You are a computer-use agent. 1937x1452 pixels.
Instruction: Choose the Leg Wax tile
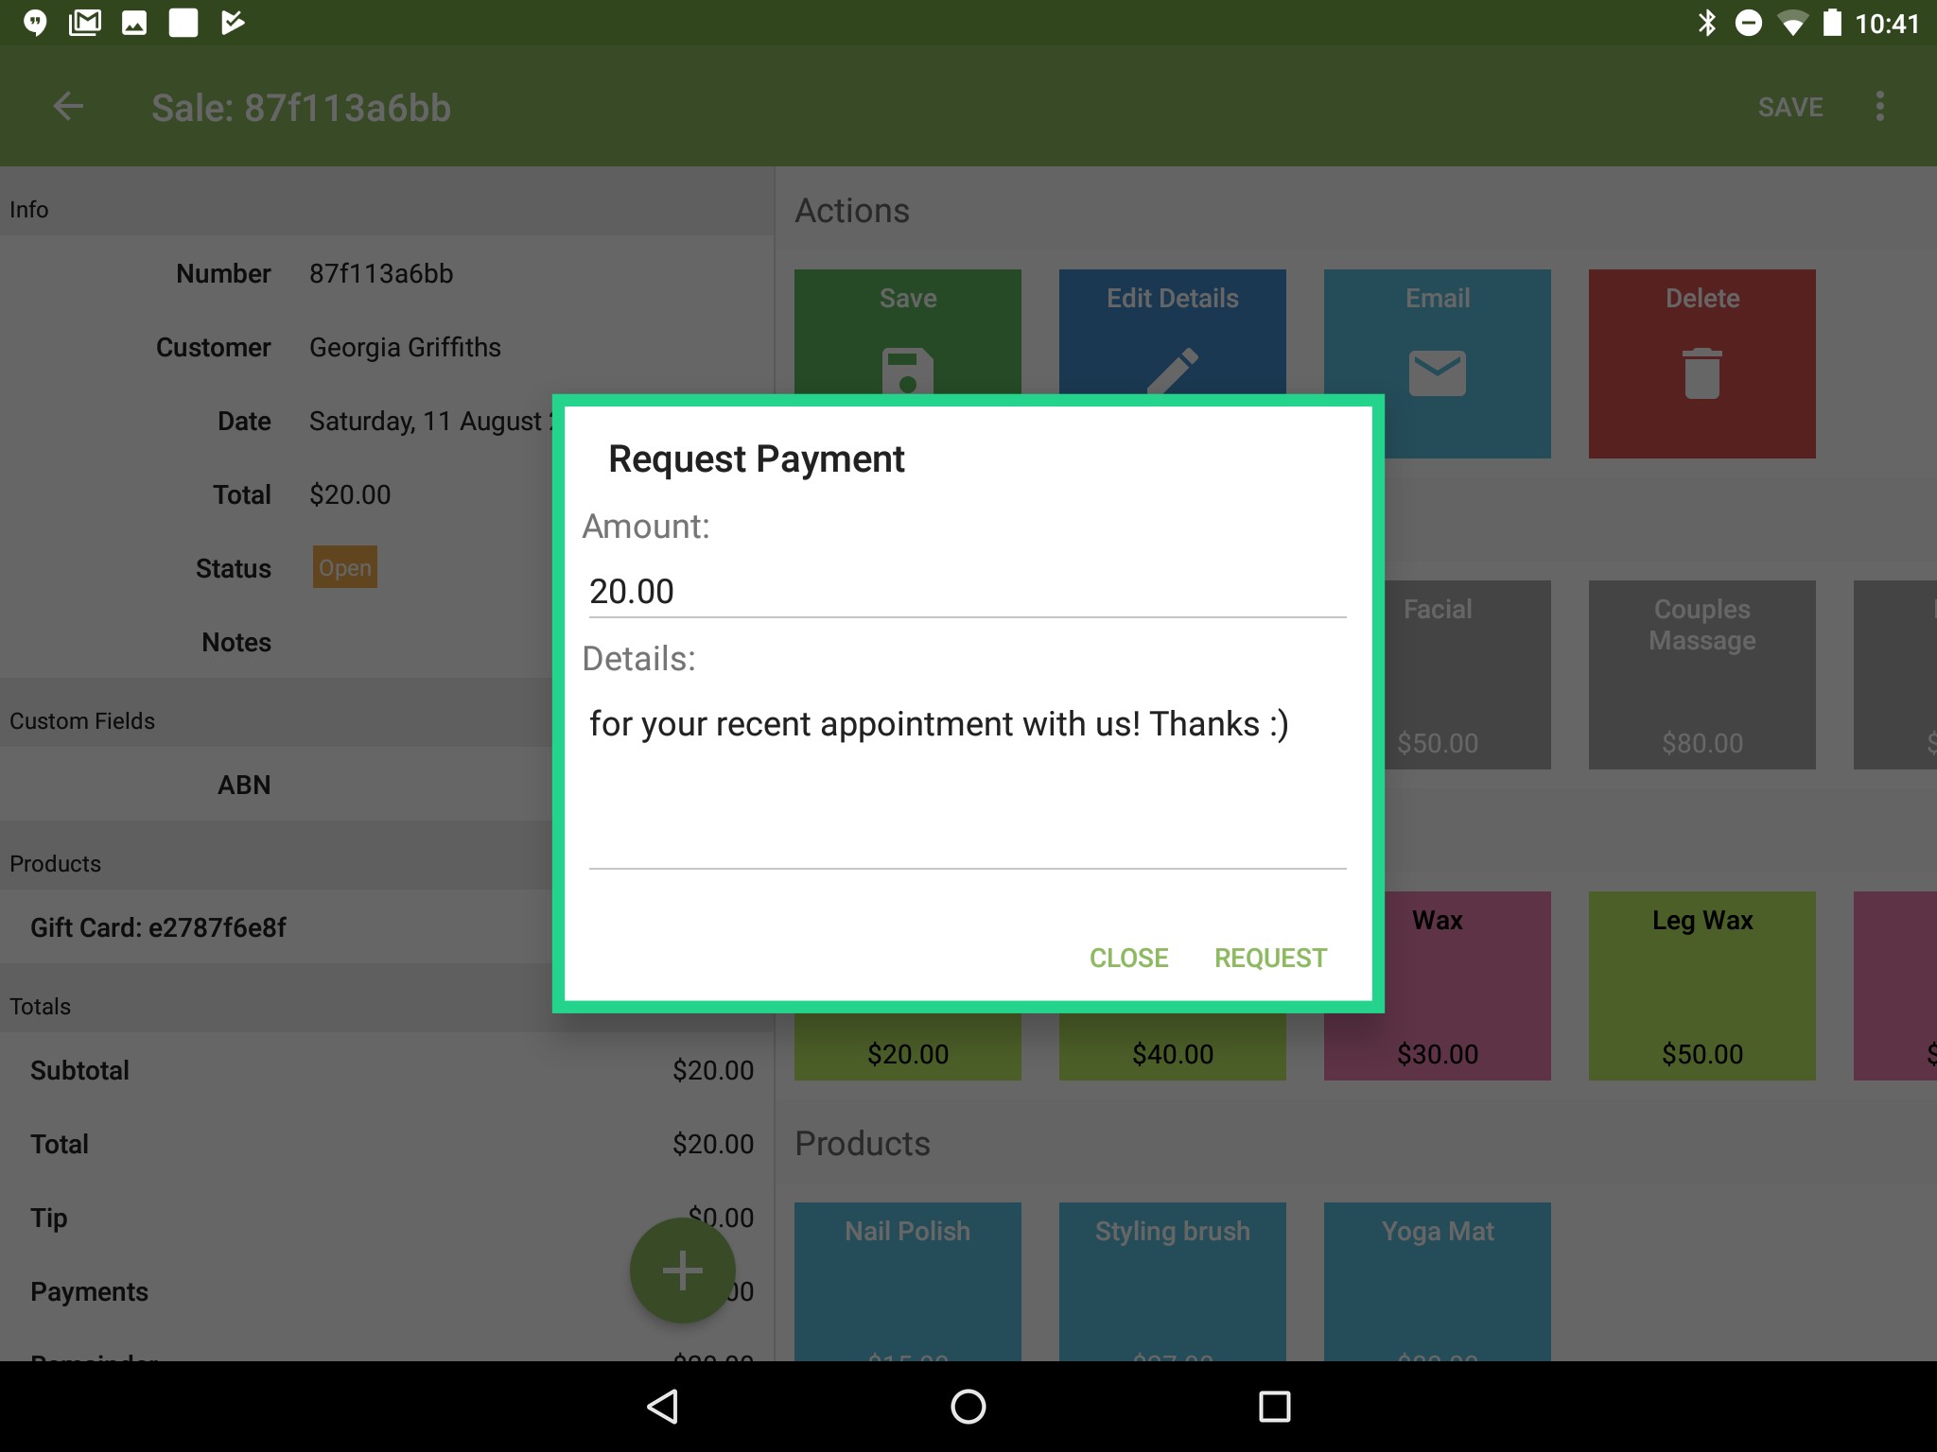pos(1701,985)
